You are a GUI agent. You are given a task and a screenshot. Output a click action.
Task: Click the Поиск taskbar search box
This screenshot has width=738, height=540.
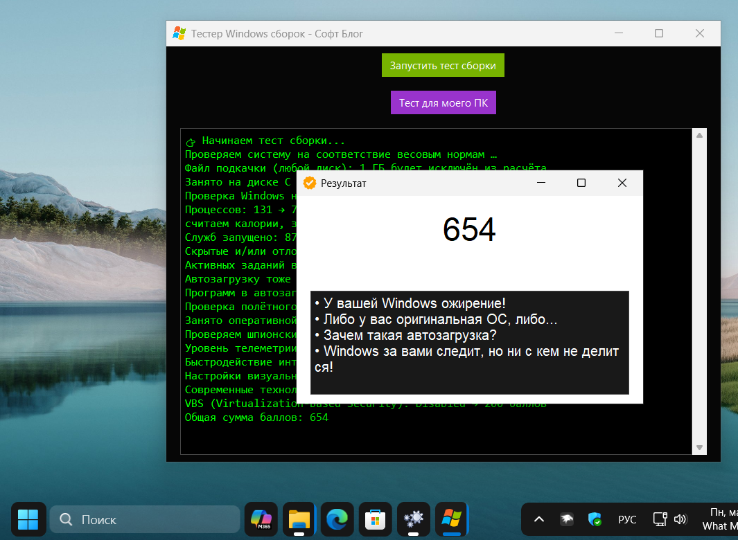[145, 519]
